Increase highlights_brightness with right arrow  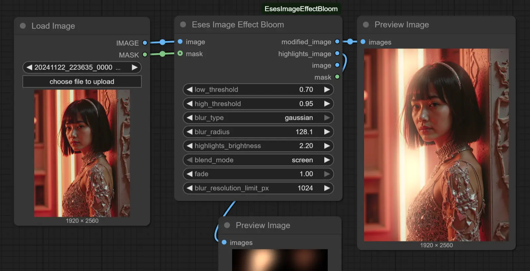(x=327, y=146)
